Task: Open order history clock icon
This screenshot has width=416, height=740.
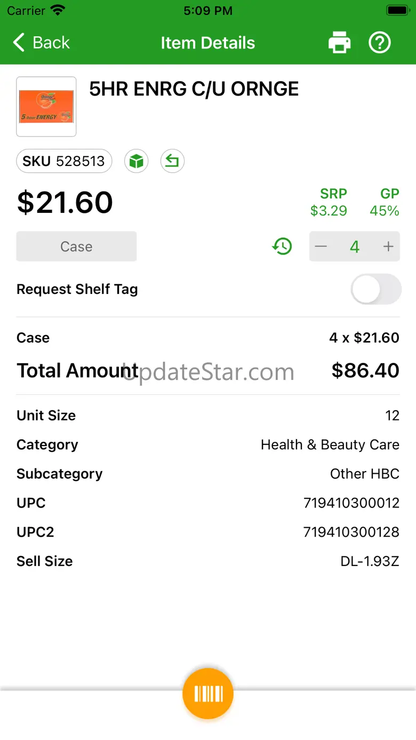Action: pos(282,246)
